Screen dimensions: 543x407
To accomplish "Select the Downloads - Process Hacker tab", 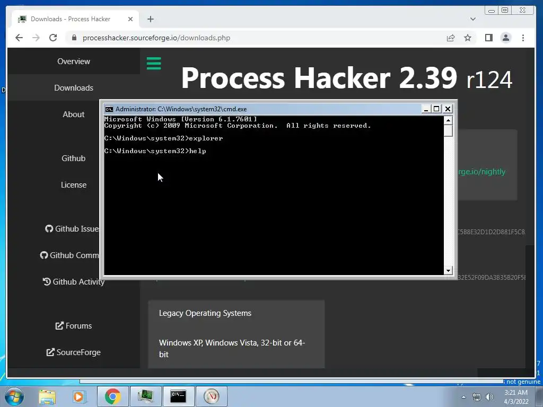I will pos(75,19).
